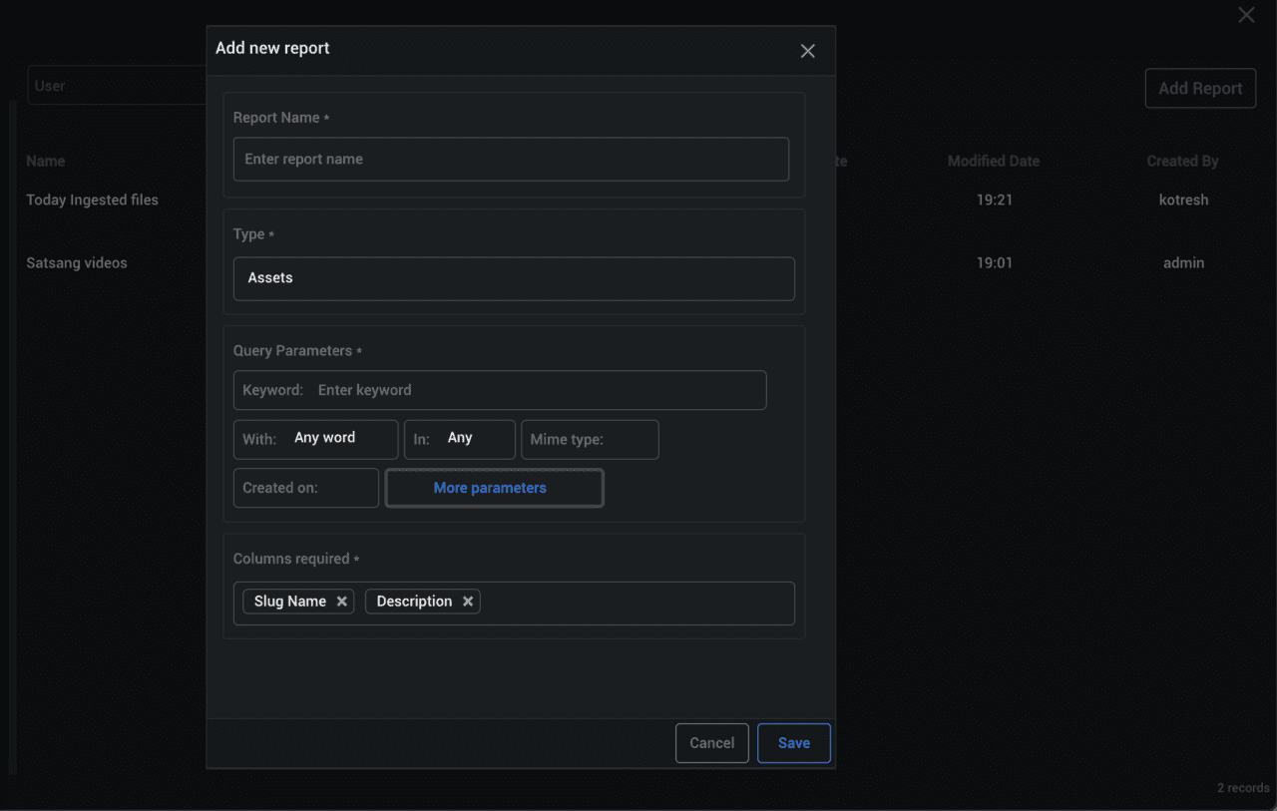Click the 19:01 modified time cell
Screen dimensions: 1277x811
[x=995, y=263]
